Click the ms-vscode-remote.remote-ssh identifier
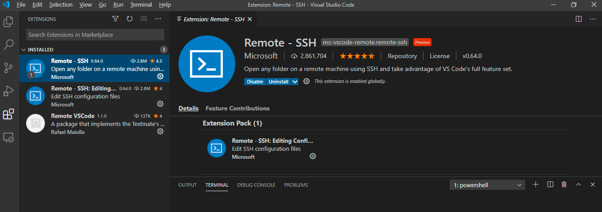602x212 pixels. [365, 43]
